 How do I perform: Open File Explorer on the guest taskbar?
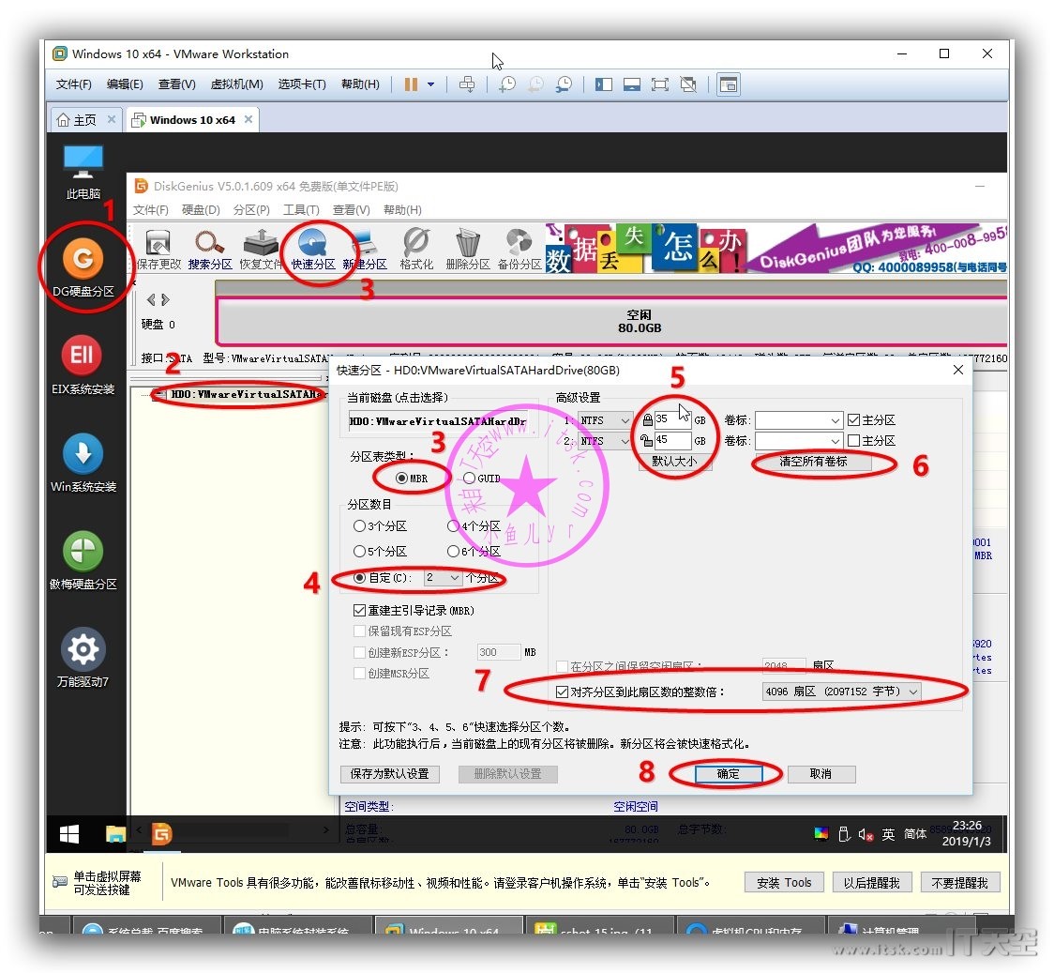click(x=115, y=834)
